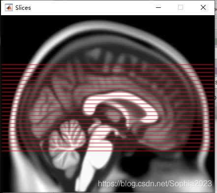The width and height of the screenshot is (217, 193).
Task: Close the Slices window
Action: pyautogui.click(x=203, y=7)
